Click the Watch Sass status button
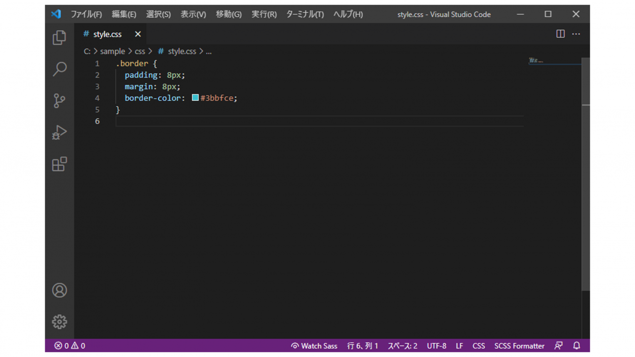Image resolution: width=635 pixels, height=357 pixels. click(x=314, y=346)
